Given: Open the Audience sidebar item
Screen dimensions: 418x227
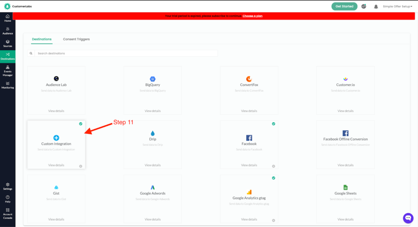Looking at the screenshot, I should tap(7, 31).
